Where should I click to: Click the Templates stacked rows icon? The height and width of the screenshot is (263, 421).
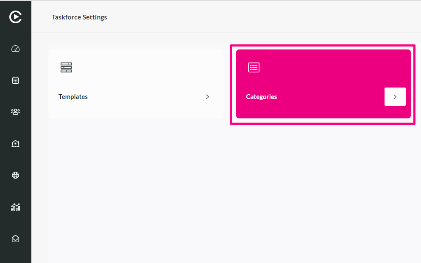(x=66, y=68)
